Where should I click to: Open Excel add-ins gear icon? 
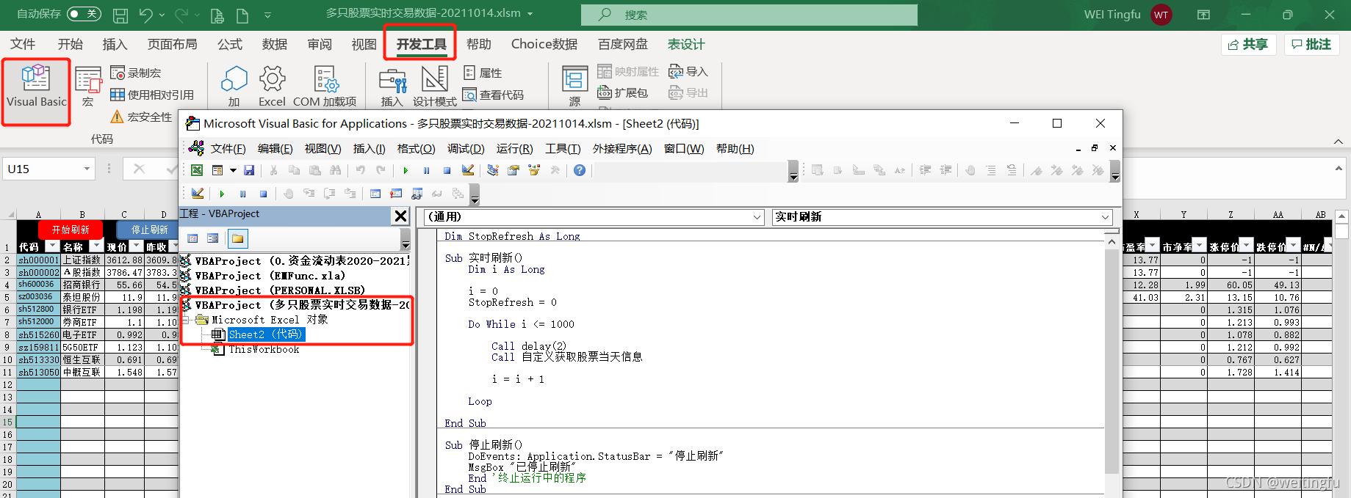272,87
